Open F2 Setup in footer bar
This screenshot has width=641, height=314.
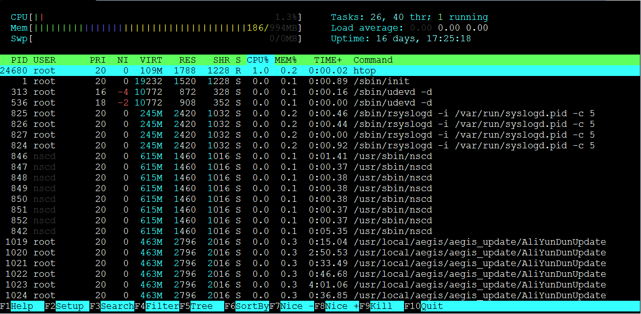[69, 306]
